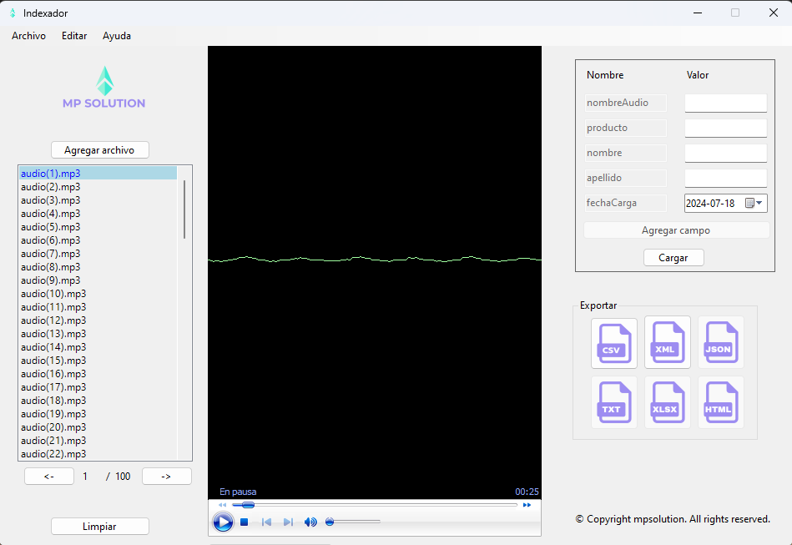Mute the player volume icon
Viewport: 792px width, 545px height.
point(310,522)
